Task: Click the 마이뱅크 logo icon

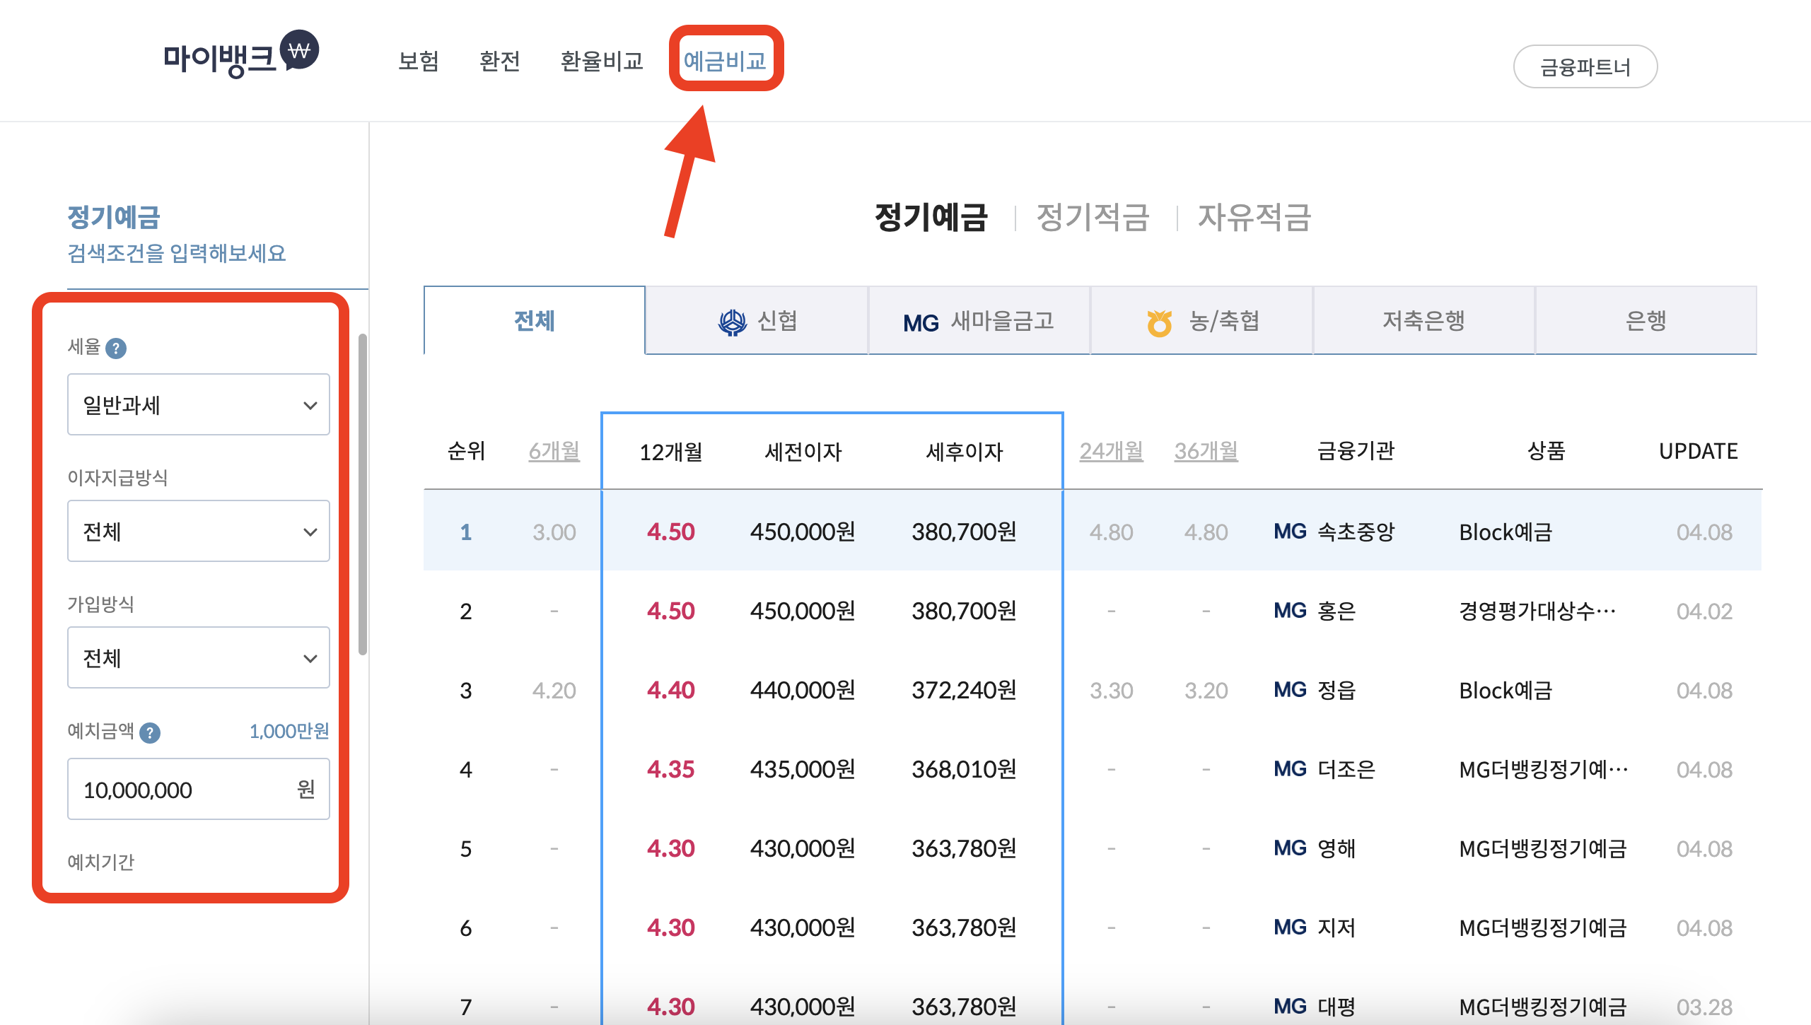Action: [x=301, y=51]
